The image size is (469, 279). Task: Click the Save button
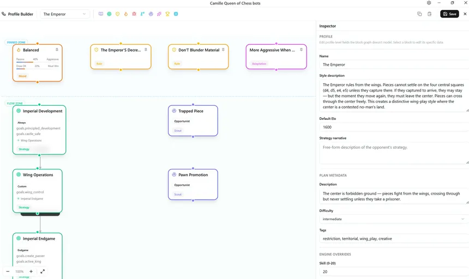[x=449, y=14]
